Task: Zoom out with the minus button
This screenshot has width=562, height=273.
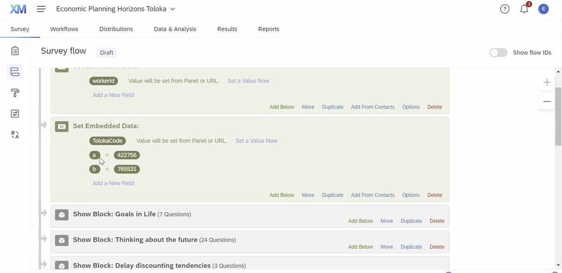Action: [547, 101]
